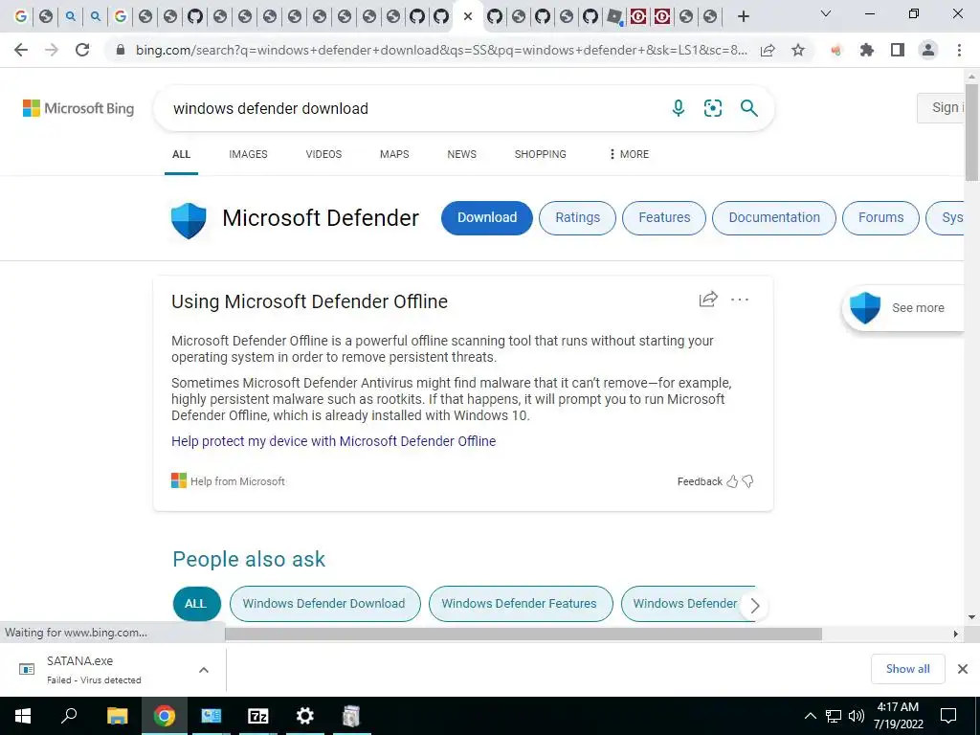Reload the current Bing page

[x=82, y=50]
